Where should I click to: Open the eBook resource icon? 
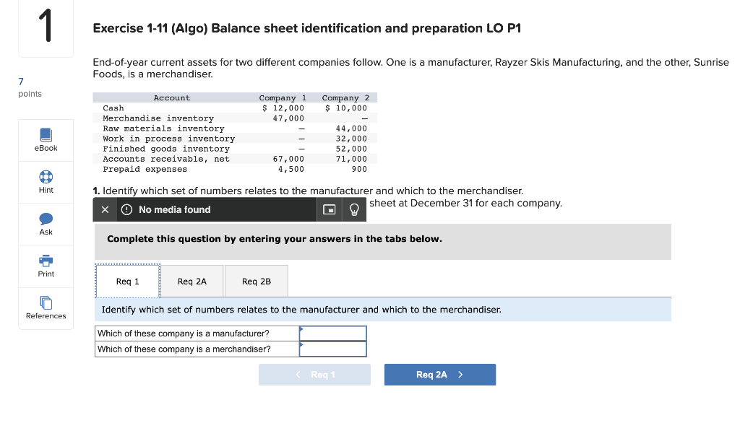(x=46, y=134)
